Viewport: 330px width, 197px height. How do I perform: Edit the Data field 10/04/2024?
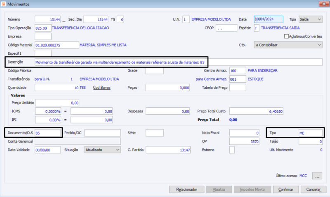tap(269, 19)
